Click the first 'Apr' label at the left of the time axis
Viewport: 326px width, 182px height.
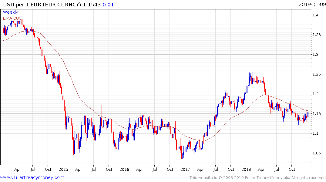pyautogui.click(x=18, y=170)
